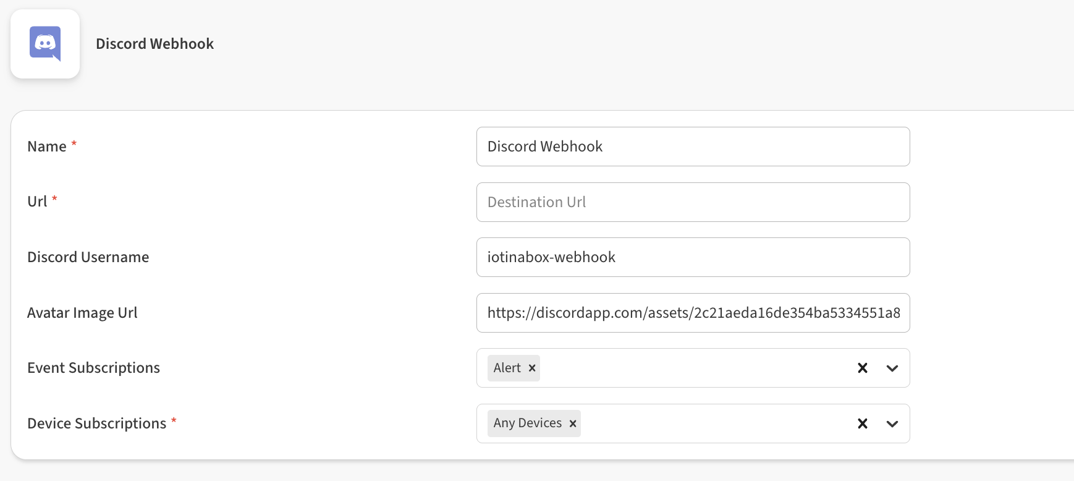Click the Discord logo icon
Screen dimensions: 1074x481
tap(45, 44)
